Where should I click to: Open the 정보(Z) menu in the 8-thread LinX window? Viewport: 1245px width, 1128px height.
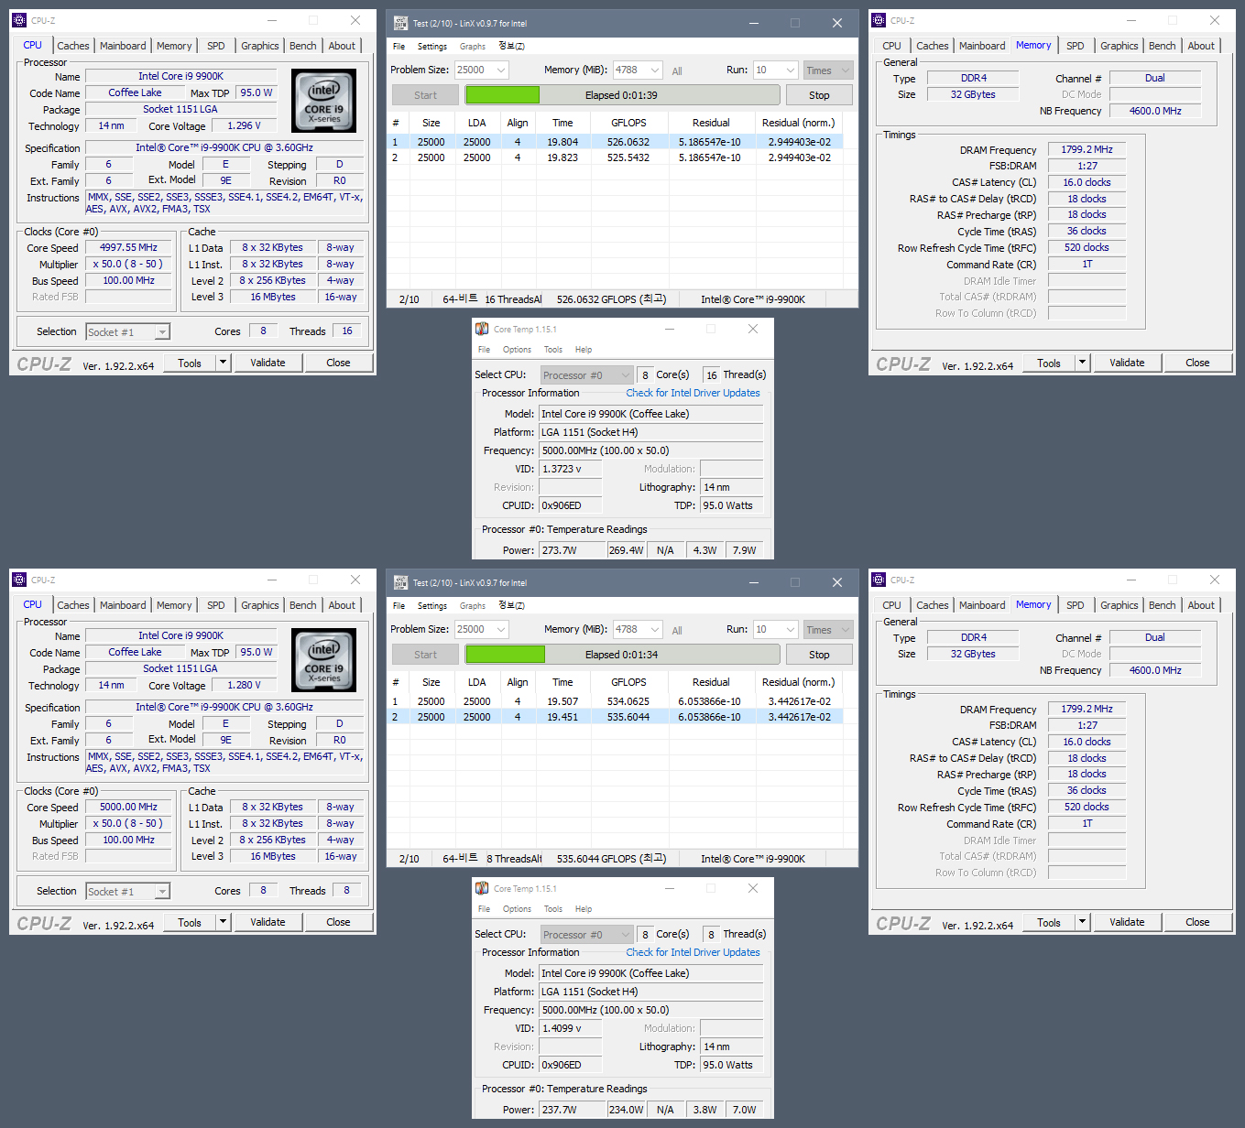point(512,606)
